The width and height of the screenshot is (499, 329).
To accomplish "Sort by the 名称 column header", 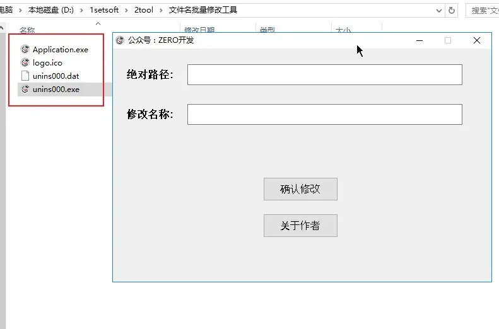I will (x=27, y=30).
